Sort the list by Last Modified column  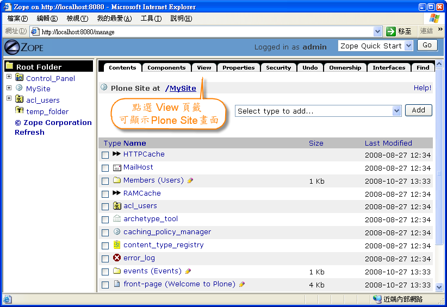[x=388, y=143]
